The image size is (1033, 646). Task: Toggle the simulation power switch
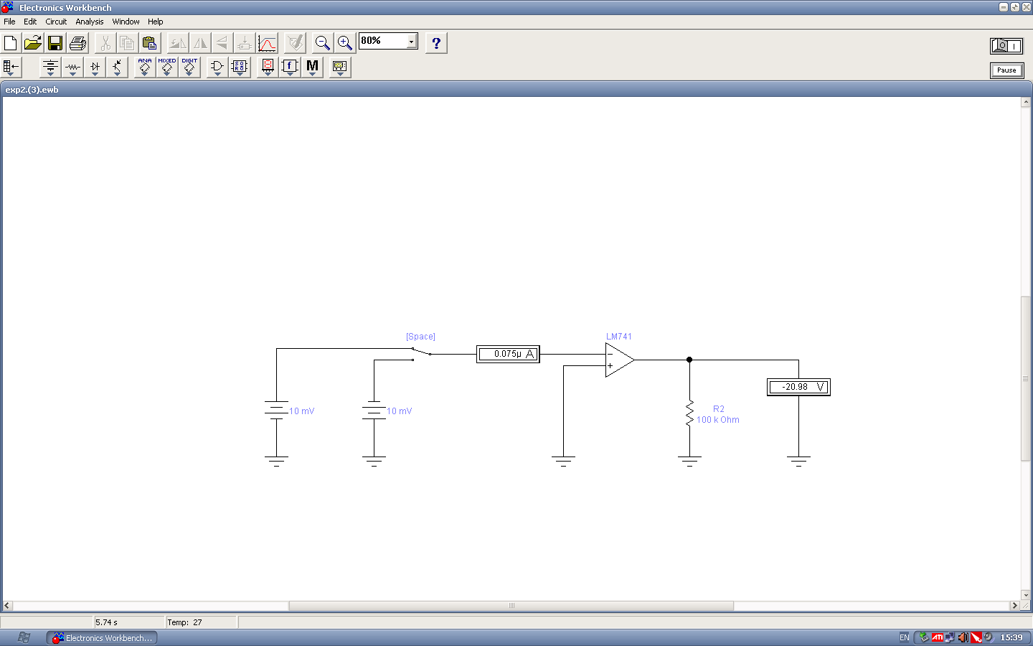[1006, 46]
